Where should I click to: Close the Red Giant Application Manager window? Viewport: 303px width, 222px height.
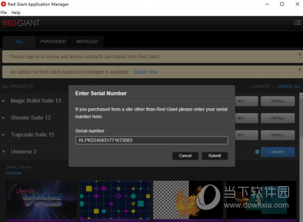[x=297, y=4]
